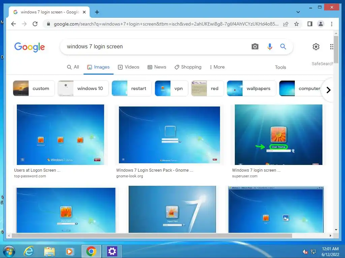Reload the current page

pyautogui.click(x=35, y=24)
